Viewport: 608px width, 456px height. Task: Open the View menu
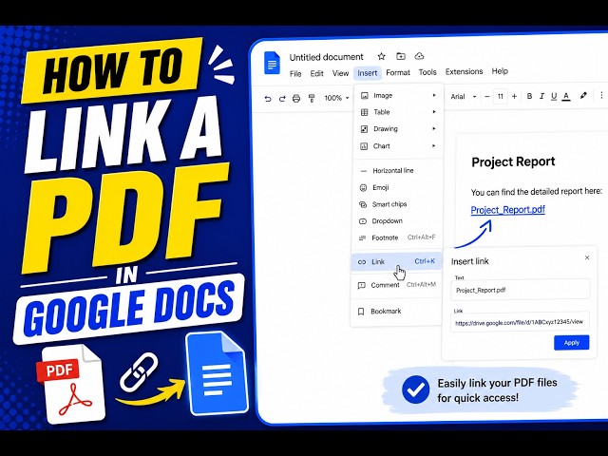click(340, 73)
